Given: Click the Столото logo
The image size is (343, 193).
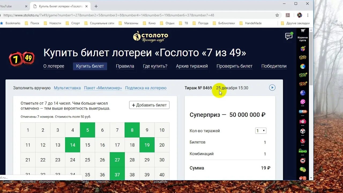Looking at the screenshot, I should point(151,36).
